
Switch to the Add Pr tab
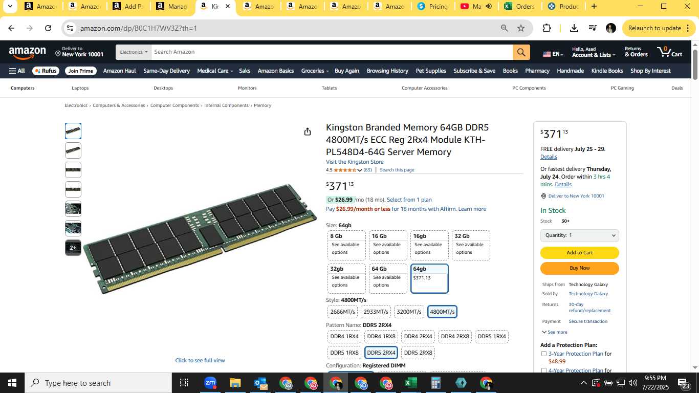pyautogui.click(x=128, y=7)
